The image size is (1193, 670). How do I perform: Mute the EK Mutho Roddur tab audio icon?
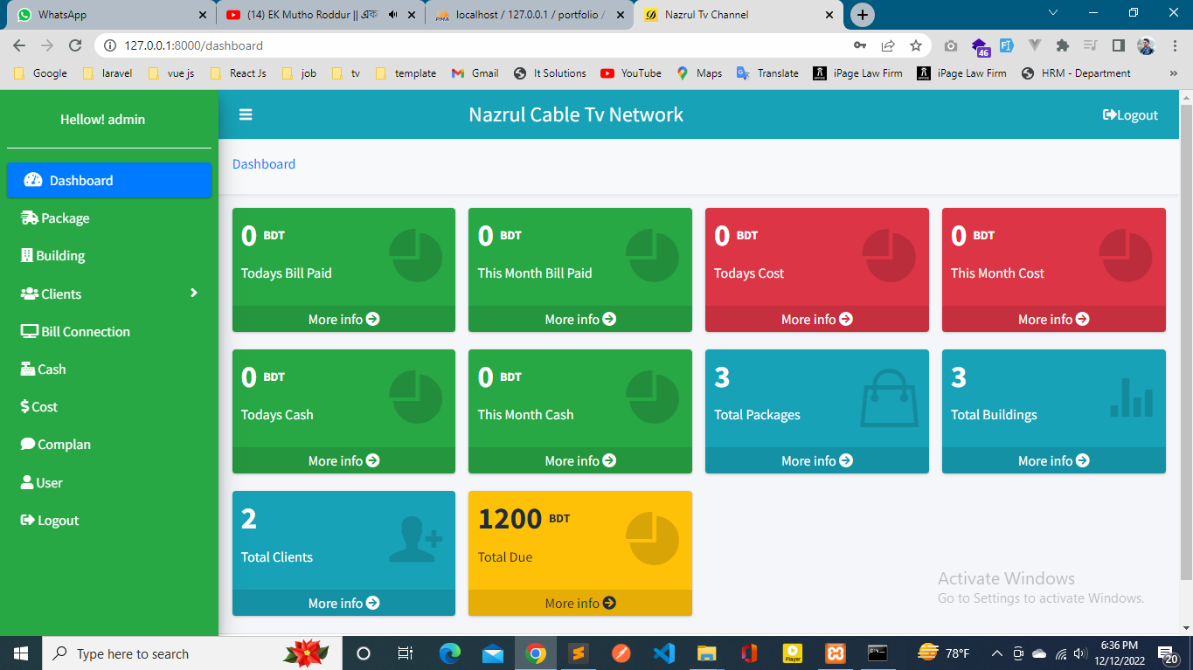coord(392,15)
